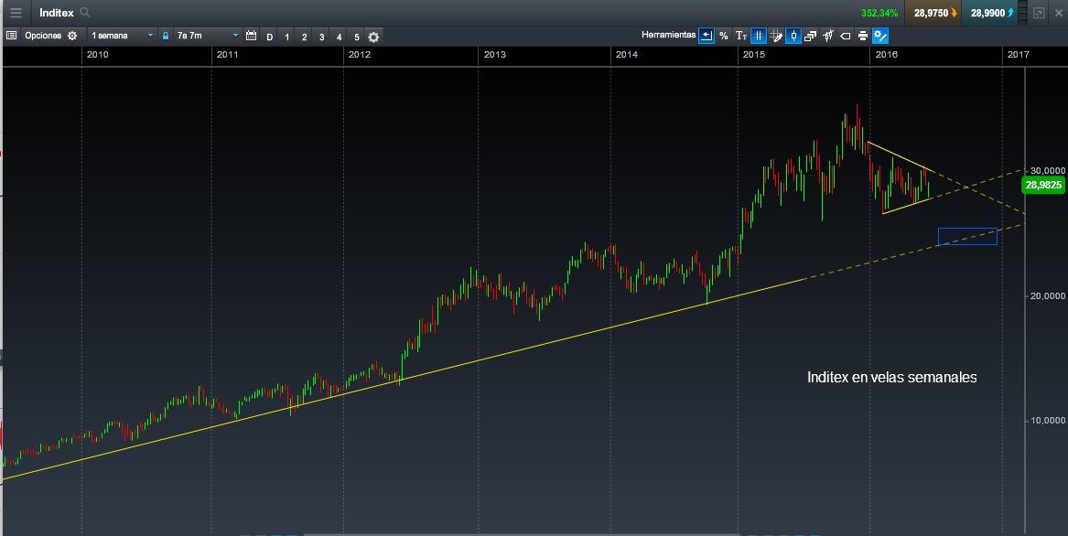Click the Herramientas label
This screenshot has width=1068, height=536.
pyautogui.click(x=668, y=35)
